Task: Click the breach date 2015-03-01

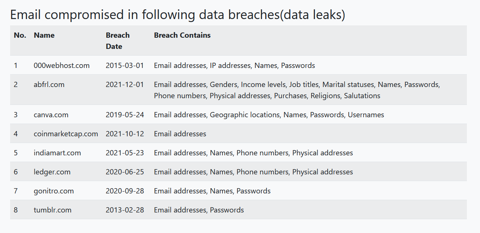Action: pyautogui.click(x=125, y=65)
